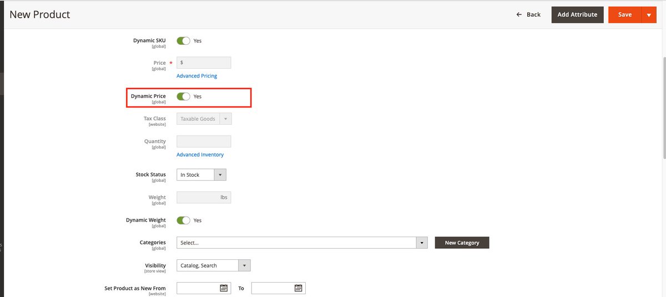This screenshot has width=666, height=297.
Task: Open the Save options dropdown arrow
Action: click(x=649, y=15)
